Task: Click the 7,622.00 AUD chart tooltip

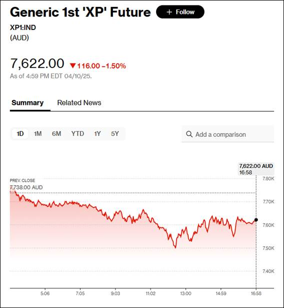Action: coord(256,169)
